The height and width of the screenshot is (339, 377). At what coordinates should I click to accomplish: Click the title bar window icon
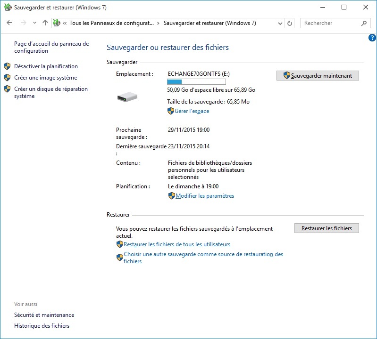[x=8, y=7]
